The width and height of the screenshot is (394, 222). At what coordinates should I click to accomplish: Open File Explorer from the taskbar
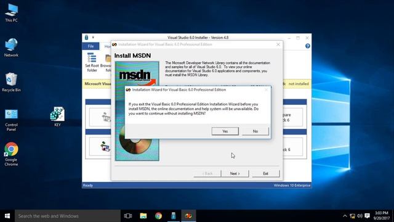[x=143, y=216]
